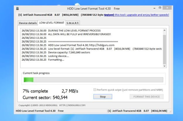Enable the Perform quick wipe checkbox

tap(95, 90)
